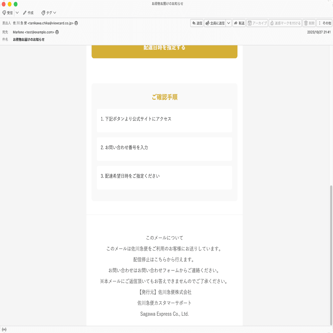Click the 配達日時を指定する button
The width and height of the screenshot is (333, 333).
(x=164, y=49)
